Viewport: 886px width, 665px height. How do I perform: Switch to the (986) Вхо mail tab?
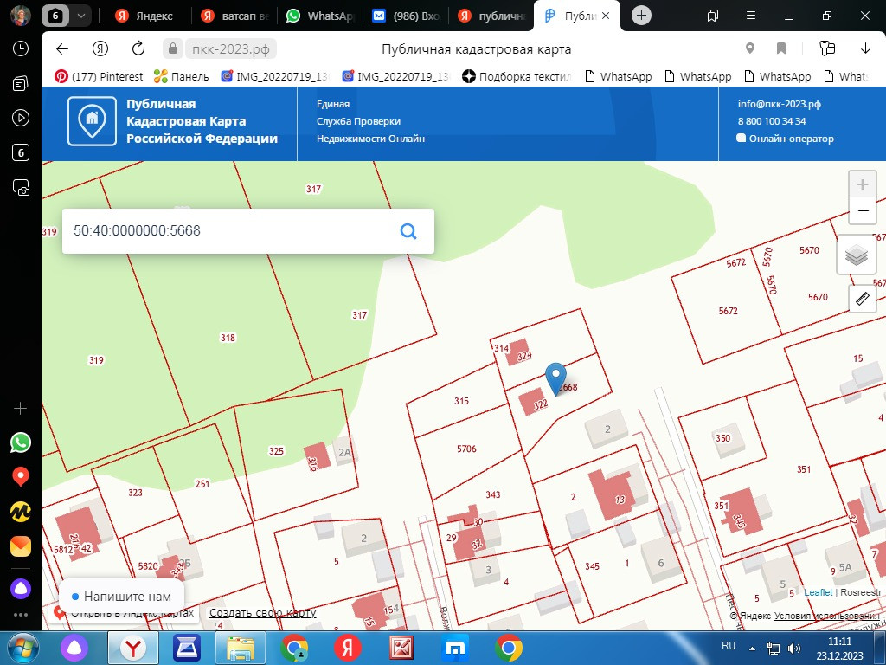pos(407,16)
